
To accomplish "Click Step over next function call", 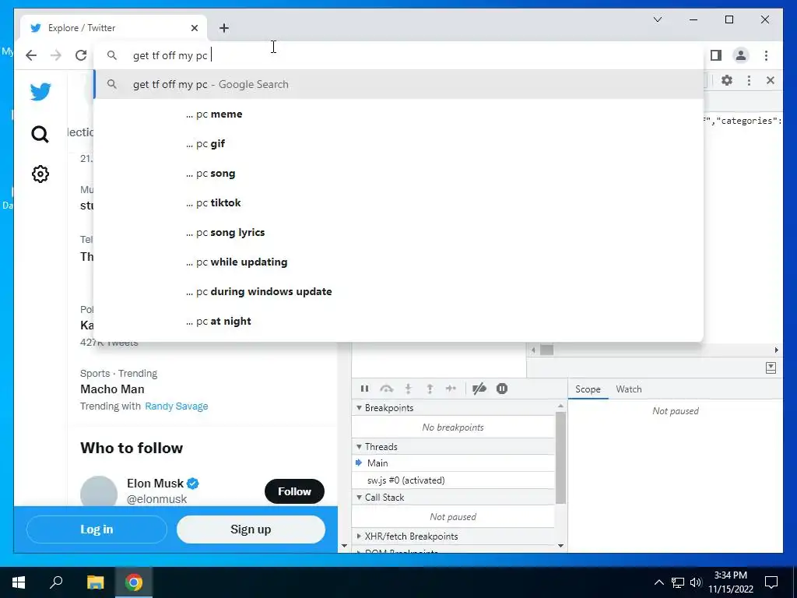I will [x=386, y=389].
